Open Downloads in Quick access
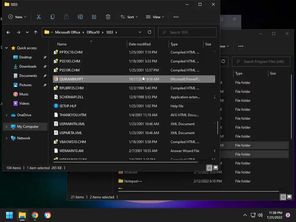 [28, 66]
